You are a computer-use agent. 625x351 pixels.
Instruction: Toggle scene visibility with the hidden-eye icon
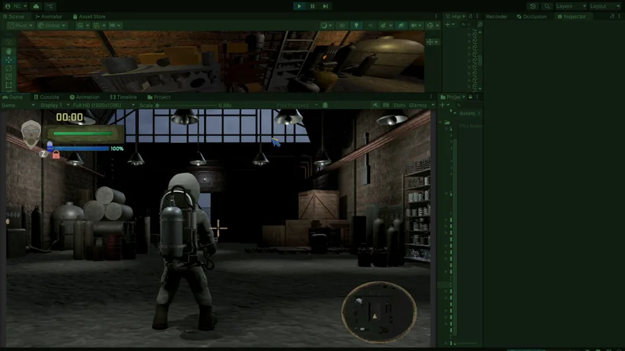(x=401, y=26)
